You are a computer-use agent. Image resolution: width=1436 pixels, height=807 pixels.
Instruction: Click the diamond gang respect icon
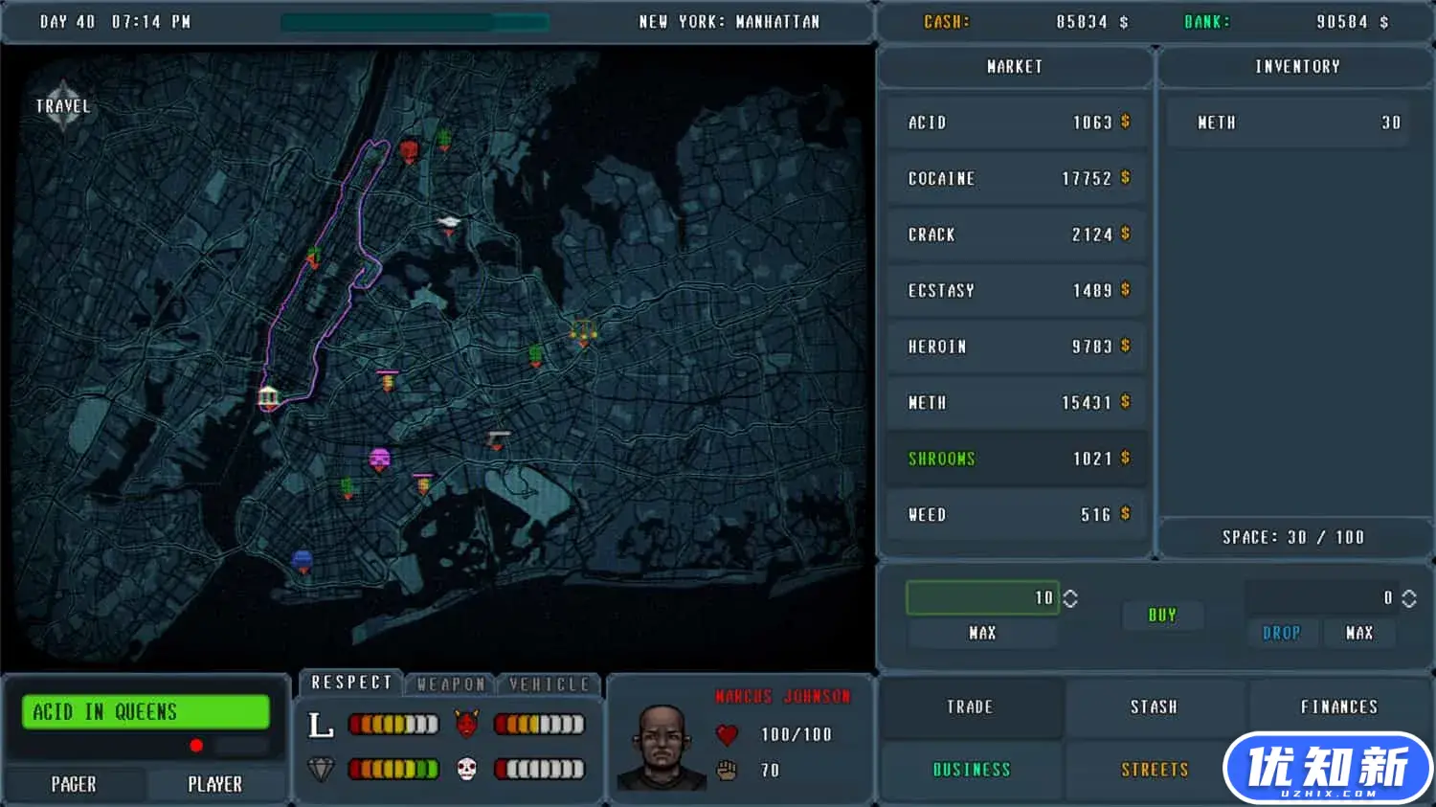[321, 769]
